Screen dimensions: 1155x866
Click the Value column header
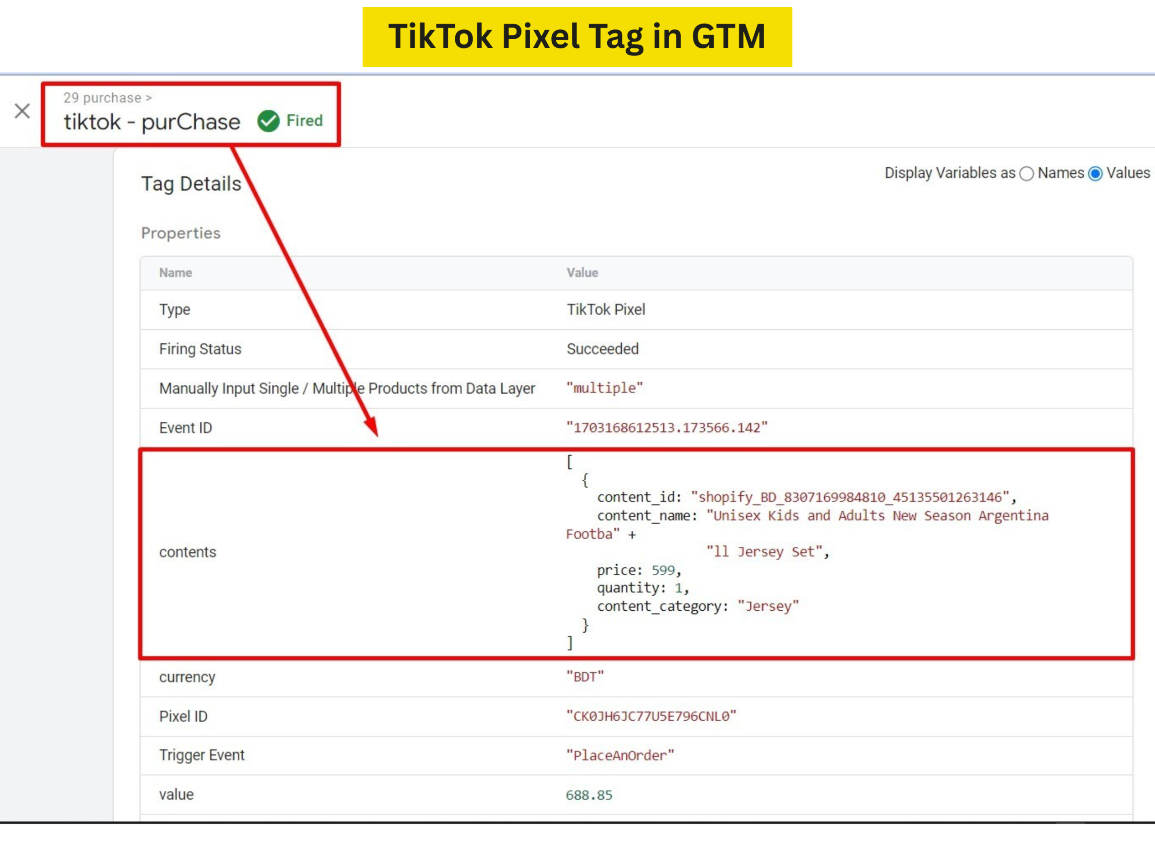582,272
